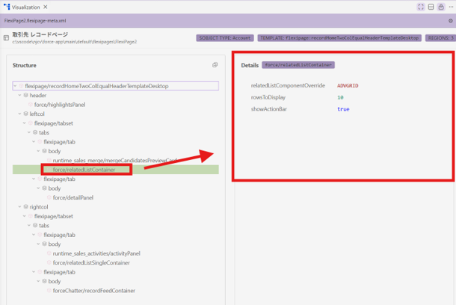The image size is (456, 305).
Task: Click the force/relatedListContainer badge beside Details
Action: click(298, 65)
